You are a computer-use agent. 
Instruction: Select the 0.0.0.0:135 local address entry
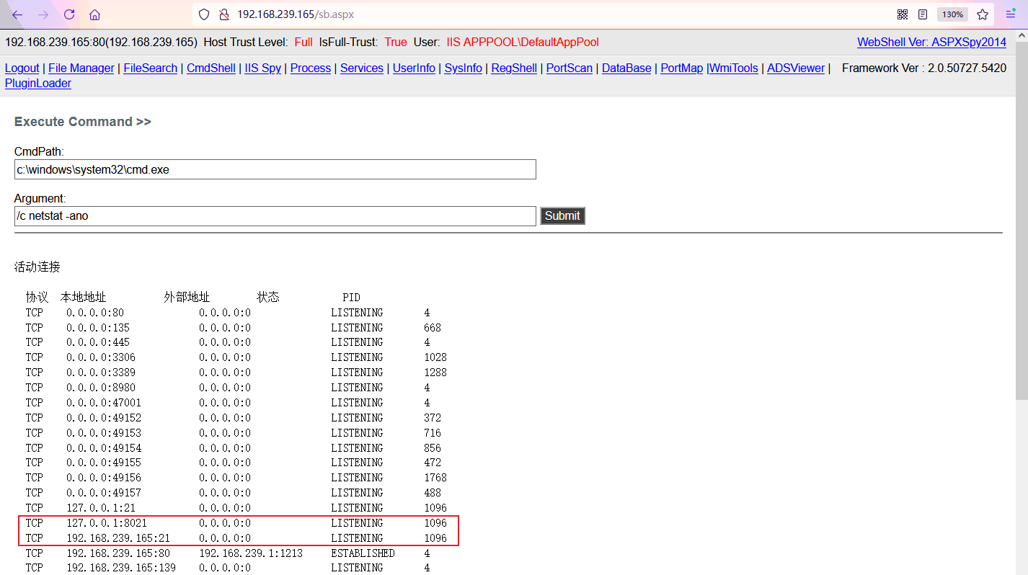point(98,328)
